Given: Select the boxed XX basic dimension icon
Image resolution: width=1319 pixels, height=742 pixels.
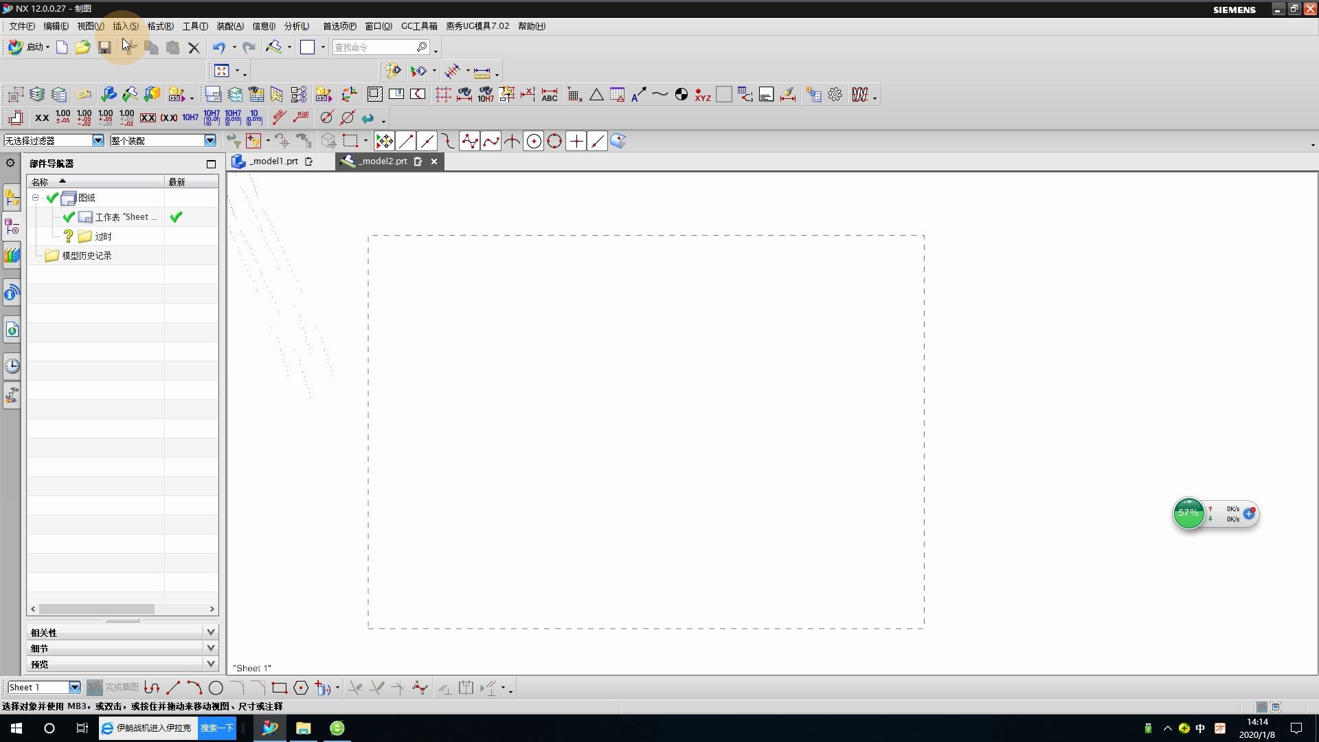Looking at the screenshot, I should click(x=148, y=117).
